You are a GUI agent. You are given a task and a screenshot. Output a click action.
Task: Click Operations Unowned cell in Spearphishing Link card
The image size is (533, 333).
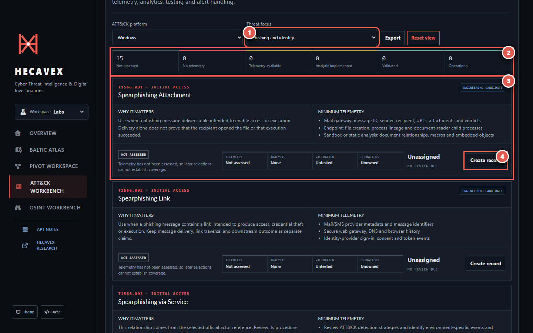click(380, 263)
